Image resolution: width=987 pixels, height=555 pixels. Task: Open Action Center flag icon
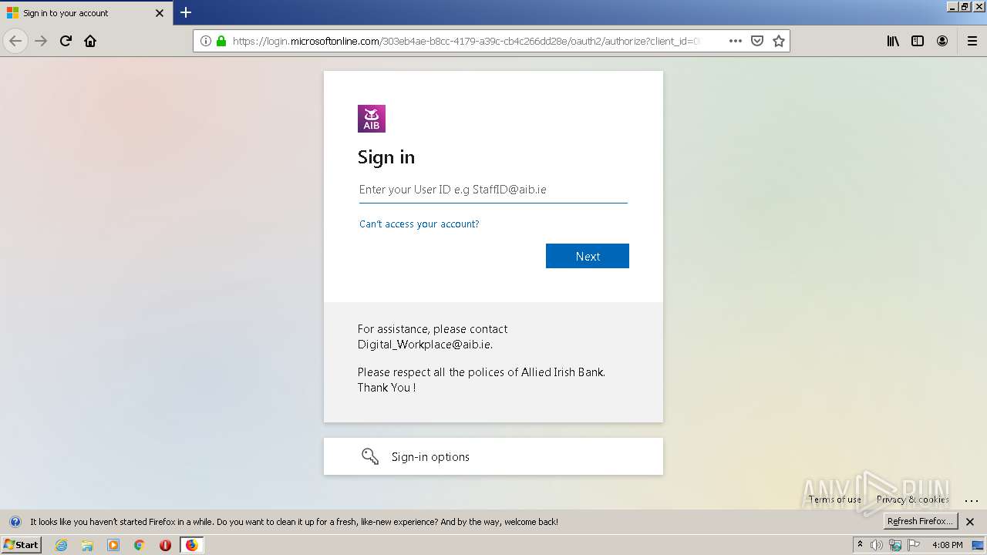point(915,545)
